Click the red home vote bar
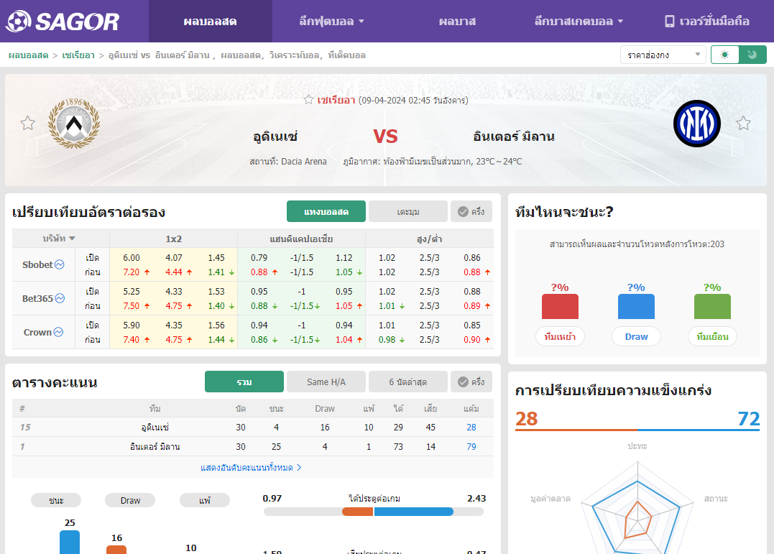 tap(561, 307)
